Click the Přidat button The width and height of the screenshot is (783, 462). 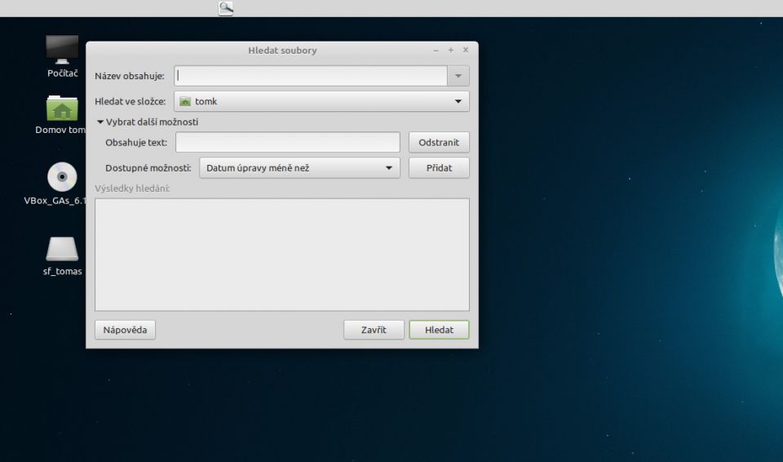pyautogui.click(x=439, y=168)
